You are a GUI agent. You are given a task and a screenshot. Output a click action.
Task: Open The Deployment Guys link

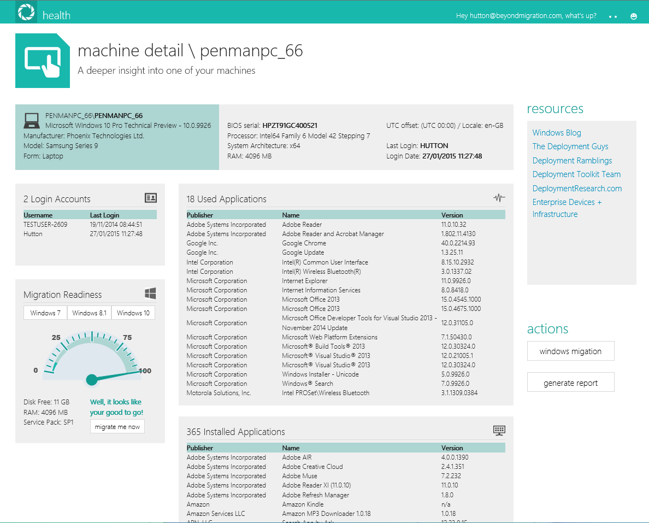(x=570, y=146)
